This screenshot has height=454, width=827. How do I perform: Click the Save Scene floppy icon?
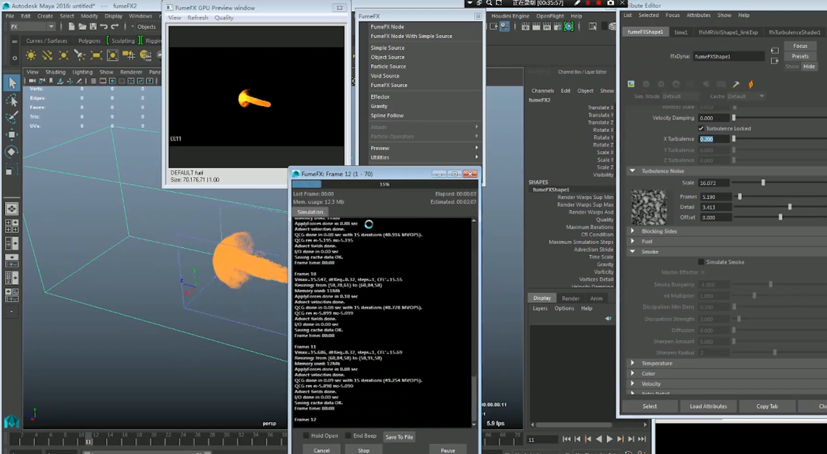(93, 27)
